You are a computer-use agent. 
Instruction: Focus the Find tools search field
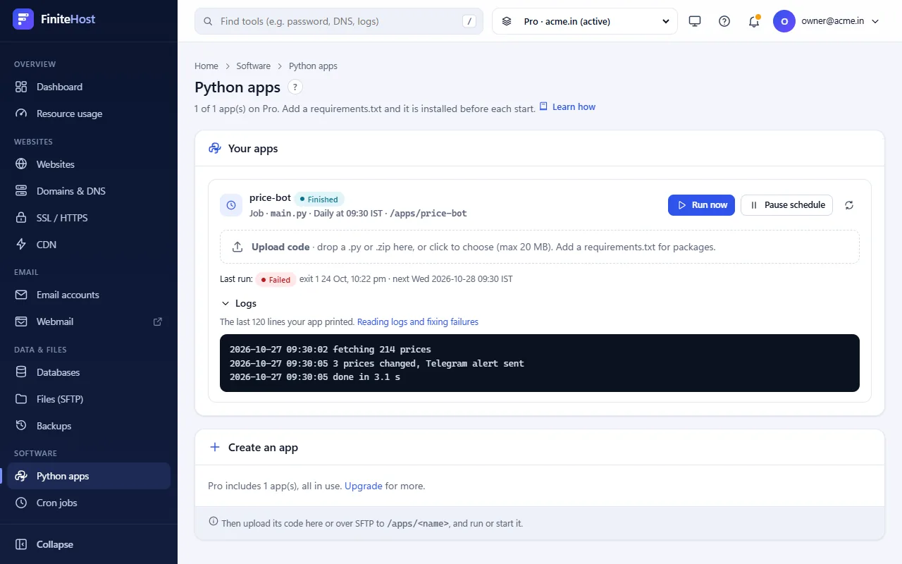click(x=339, y=21)
